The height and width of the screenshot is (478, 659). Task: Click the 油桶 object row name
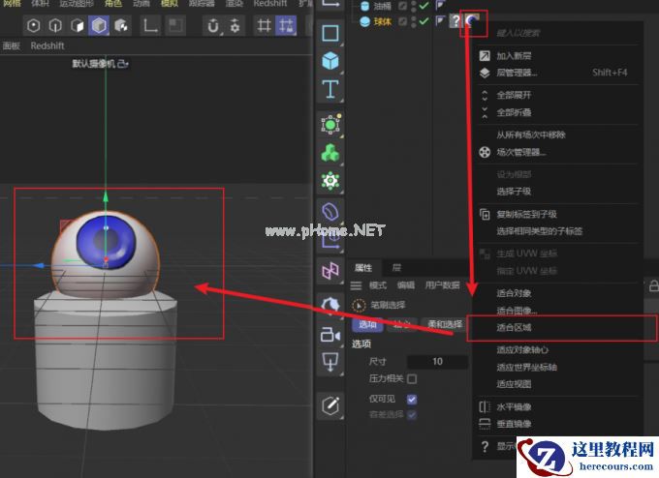point(383,6)
